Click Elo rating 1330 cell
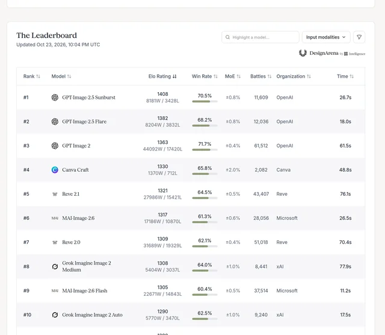 pos(162,166)
